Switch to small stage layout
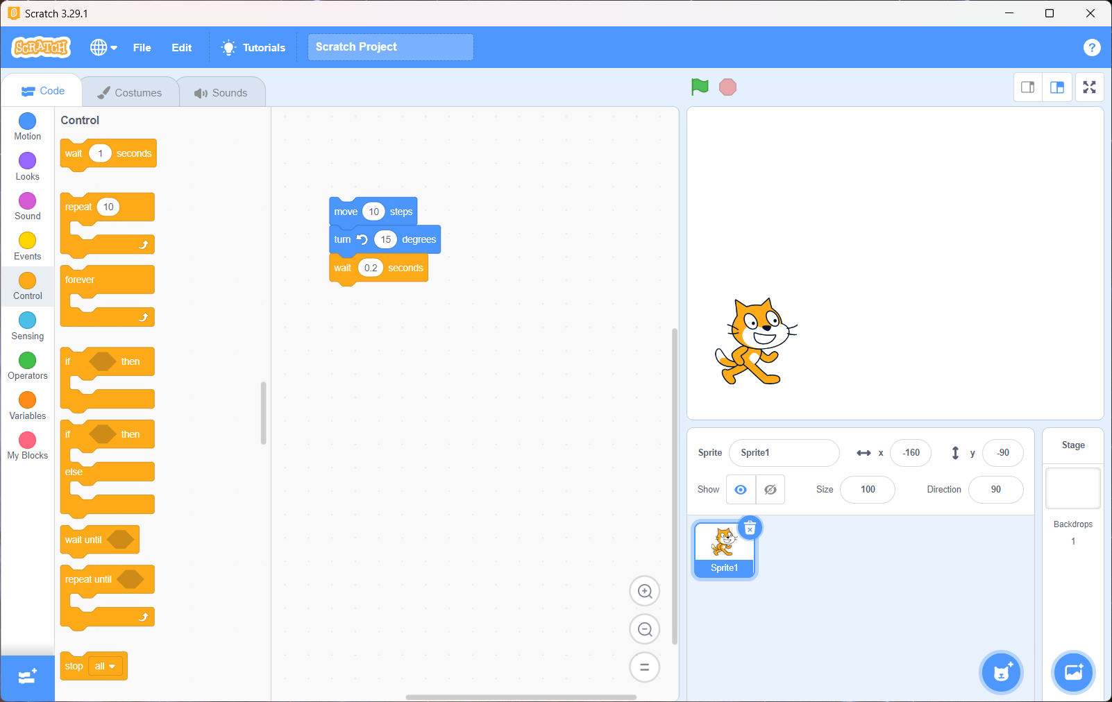 (1028, 87)
